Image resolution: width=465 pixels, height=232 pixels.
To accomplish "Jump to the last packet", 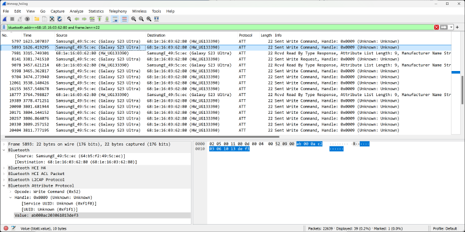I will click(107, 19).
